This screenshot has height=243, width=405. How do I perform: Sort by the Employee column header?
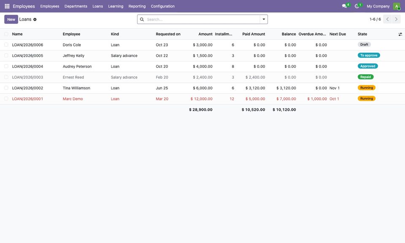(71, 34)
